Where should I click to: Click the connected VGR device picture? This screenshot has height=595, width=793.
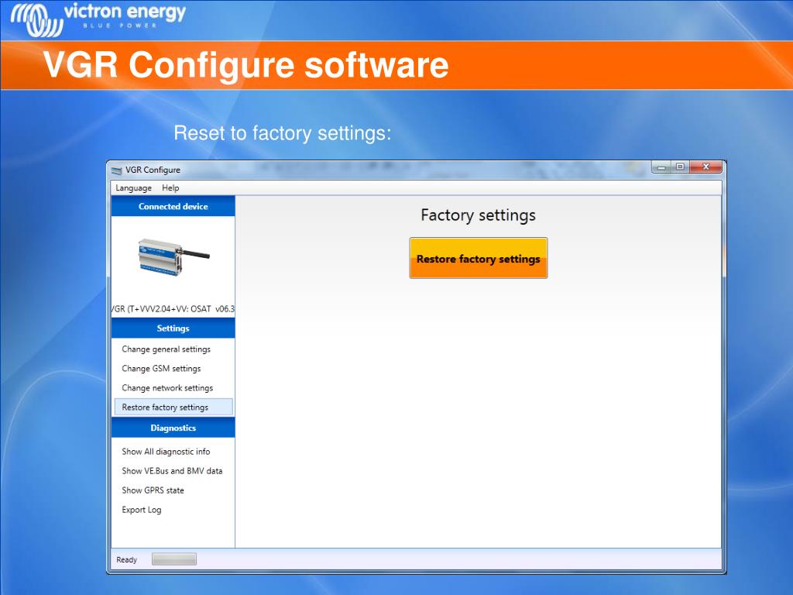[x=173, y=257]
